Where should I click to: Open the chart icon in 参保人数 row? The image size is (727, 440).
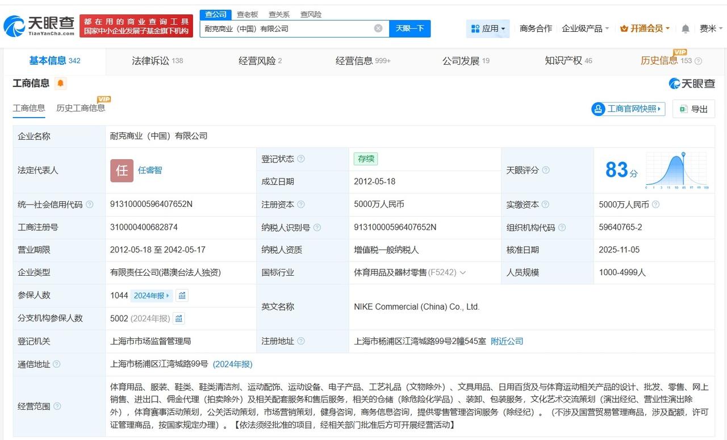tap(182, 296)
